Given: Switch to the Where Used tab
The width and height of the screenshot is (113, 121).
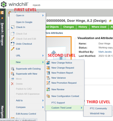Looking at the screenshot, I should pyautogui.click(x=99, y=27).
